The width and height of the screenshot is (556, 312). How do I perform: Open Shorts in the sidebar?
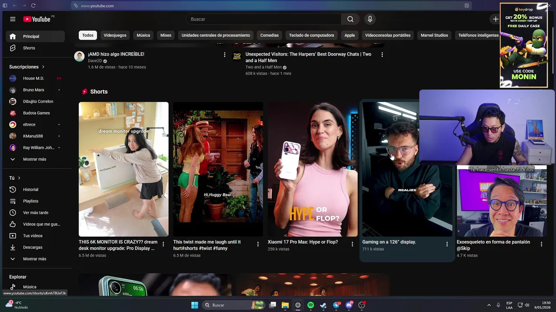(x=35, y=48)
